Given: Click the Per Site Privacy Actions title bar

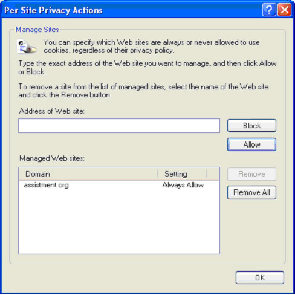Looking at the screenshot, I should point(131,10).
